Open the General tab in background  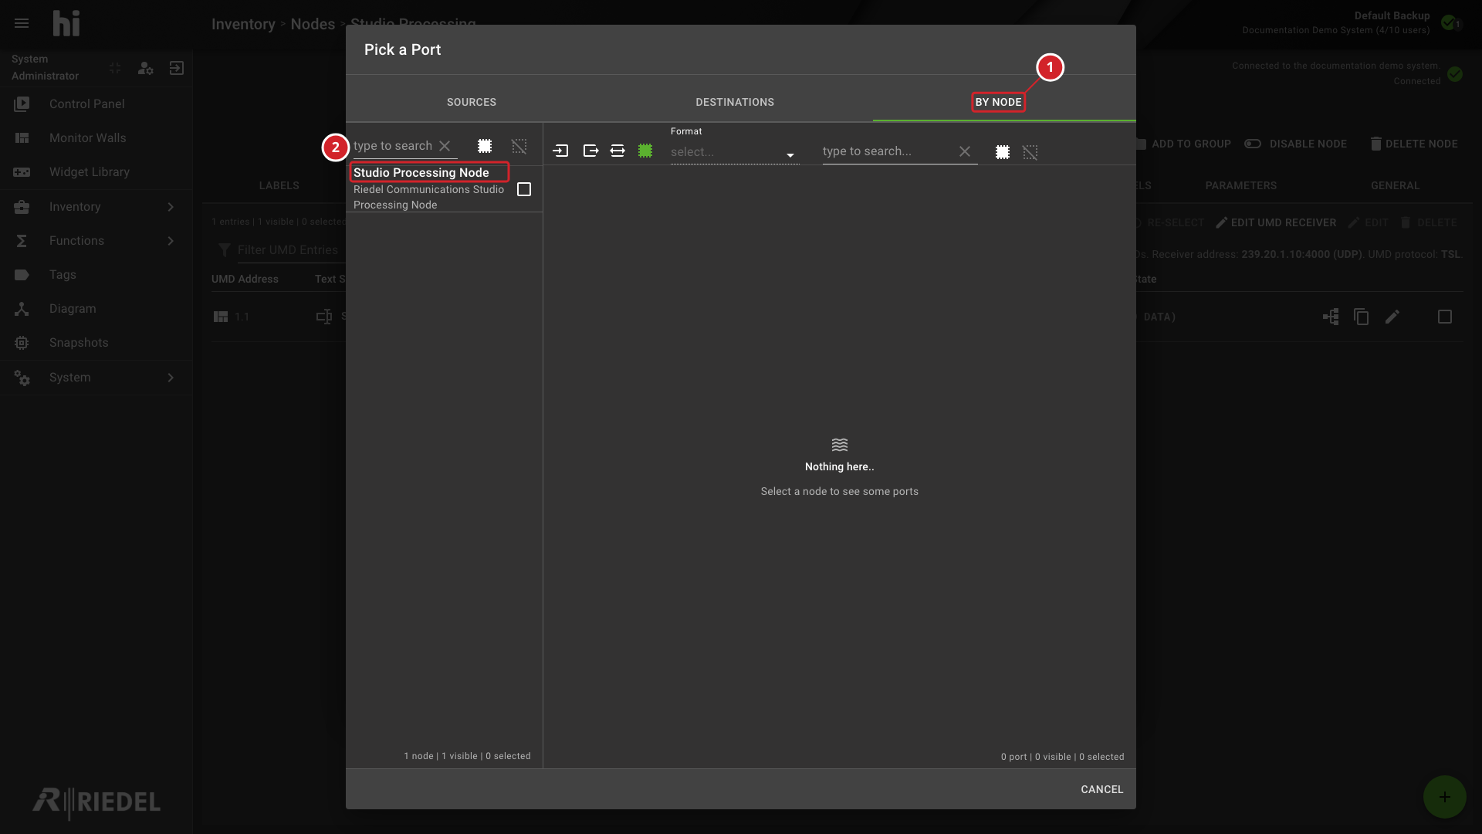(x=1396, y=185)
